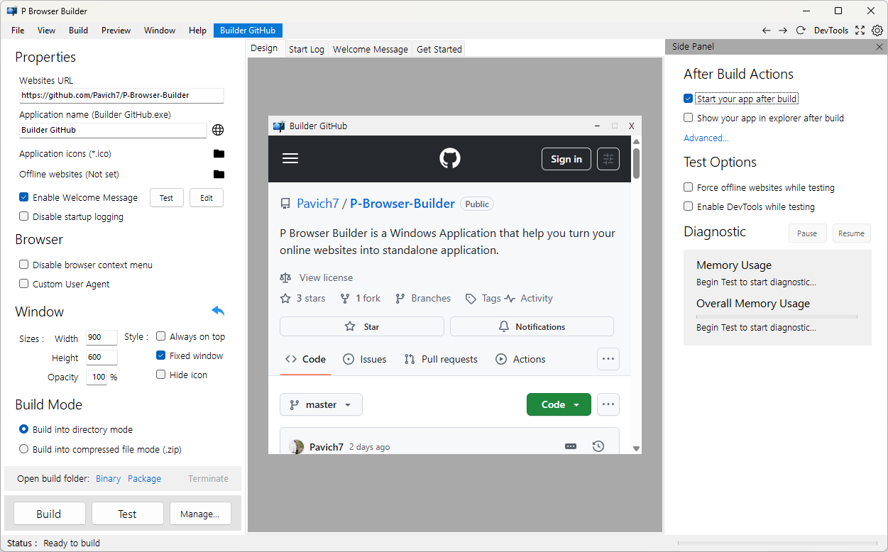
Task: Select Build into compressed file mode radio
Action: point(24,449)
